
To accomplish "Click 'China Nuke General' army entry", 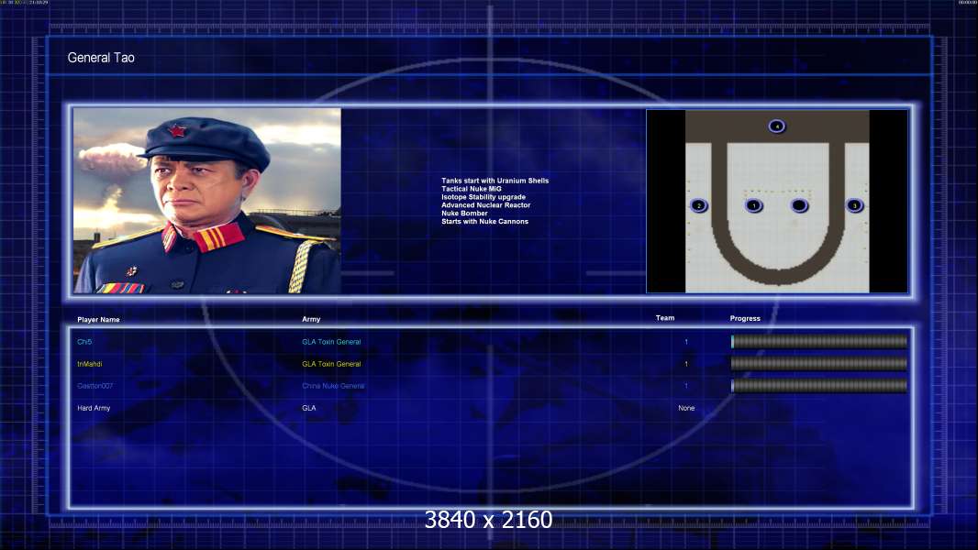I will pos(333,386).
